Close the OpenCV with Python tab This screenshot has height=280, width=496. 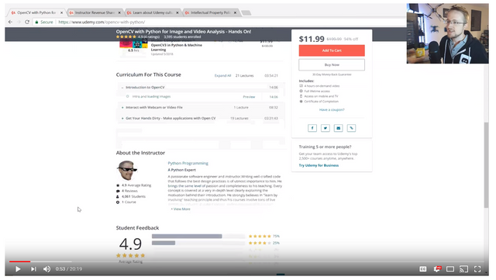point(61,12)
